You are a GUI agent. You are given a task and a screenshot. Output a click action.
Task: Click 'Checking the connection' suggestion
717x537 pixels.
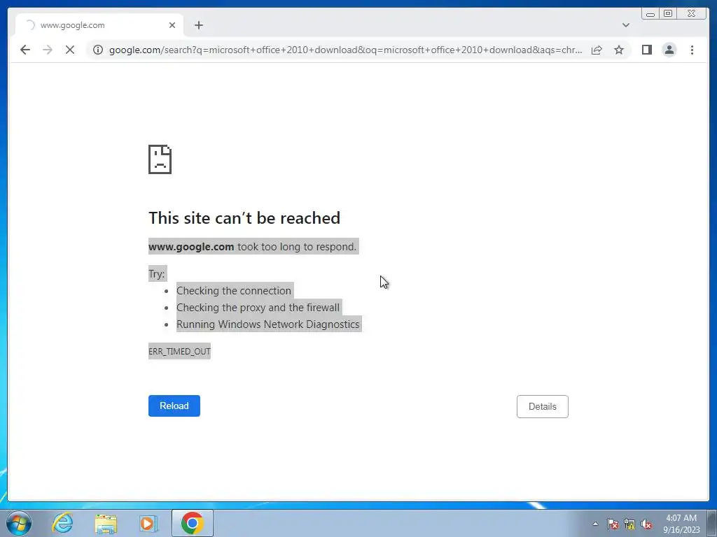tap(234, 290)
